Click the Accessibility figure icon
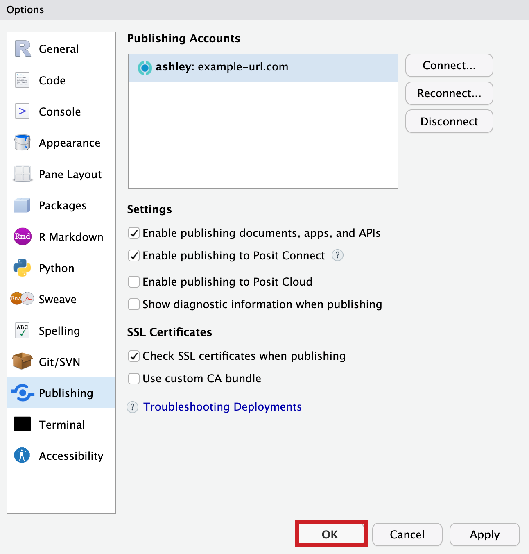The height and width of the screenshot is (554, 529). (x=22, y=455)
